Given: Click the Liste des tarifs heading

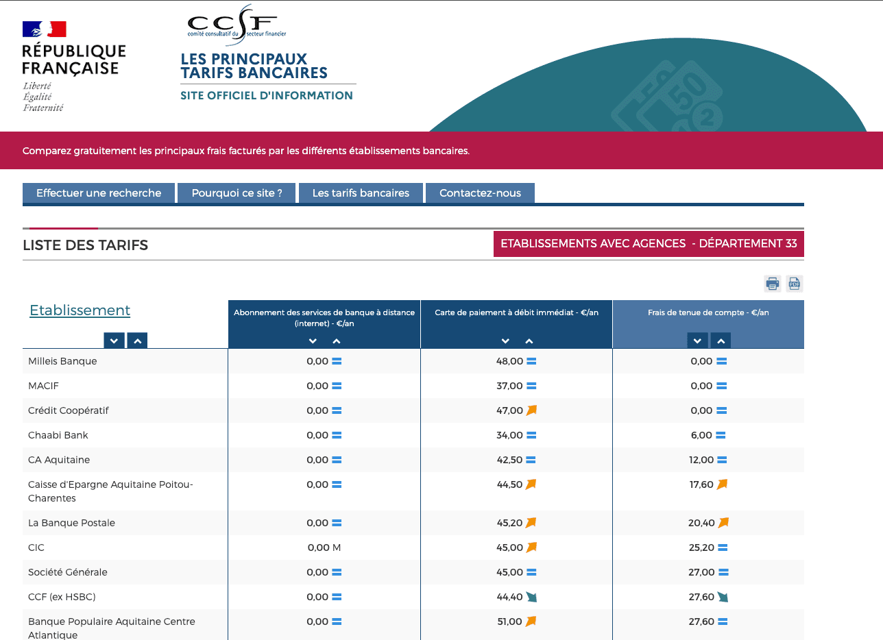Looking at the screenshot, I should click(x=86, y=245).
